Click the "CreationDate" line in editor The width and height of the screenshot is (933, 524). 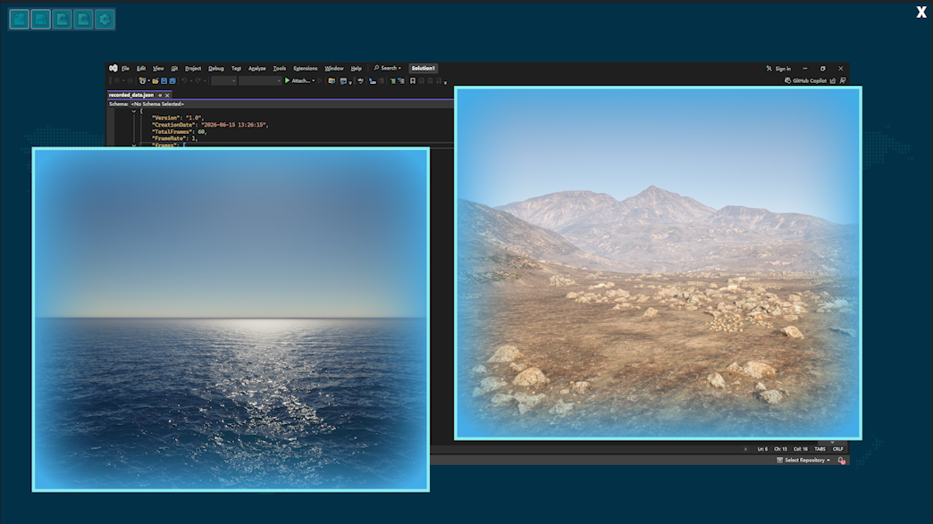tap(210, 125)
